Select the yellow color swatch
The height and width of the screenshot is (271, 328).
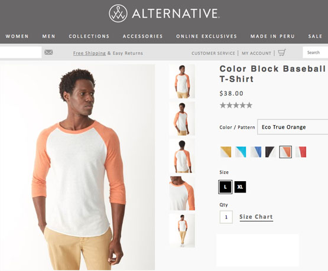click(226, 152)
